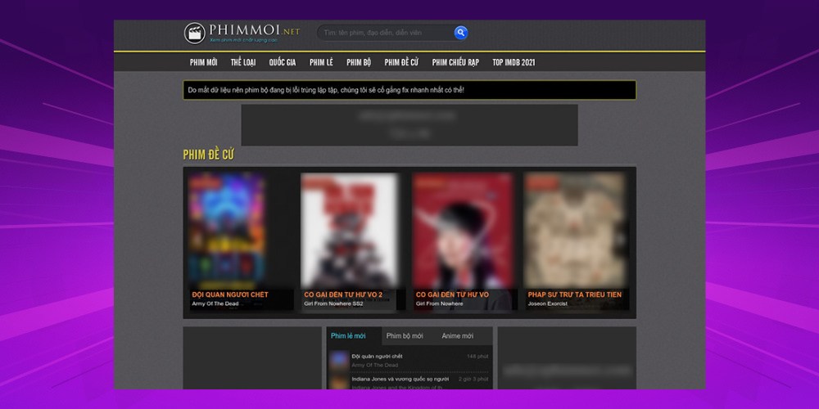Click the blue magnifier search button

pos(460,33)
